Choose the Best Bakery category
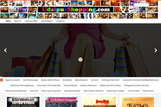The height and width of the screenshot is (107, 161). click(67, 80)
